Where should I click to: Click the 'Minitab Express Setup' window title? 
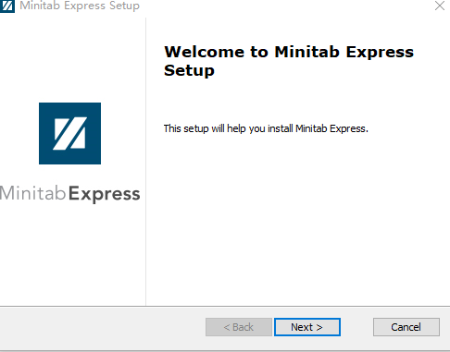click(80, 6)
